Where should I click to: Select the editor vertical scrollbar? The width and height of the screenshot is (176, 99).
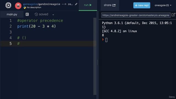tap(95, 56)
